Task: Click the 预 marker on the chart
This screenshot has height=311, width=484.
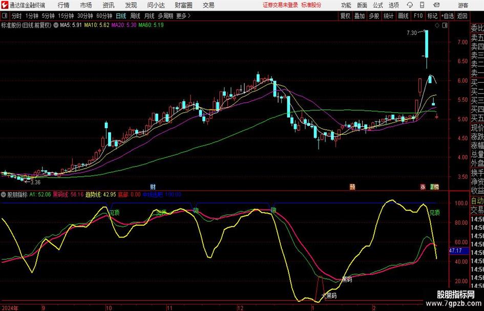Action: 352,186
